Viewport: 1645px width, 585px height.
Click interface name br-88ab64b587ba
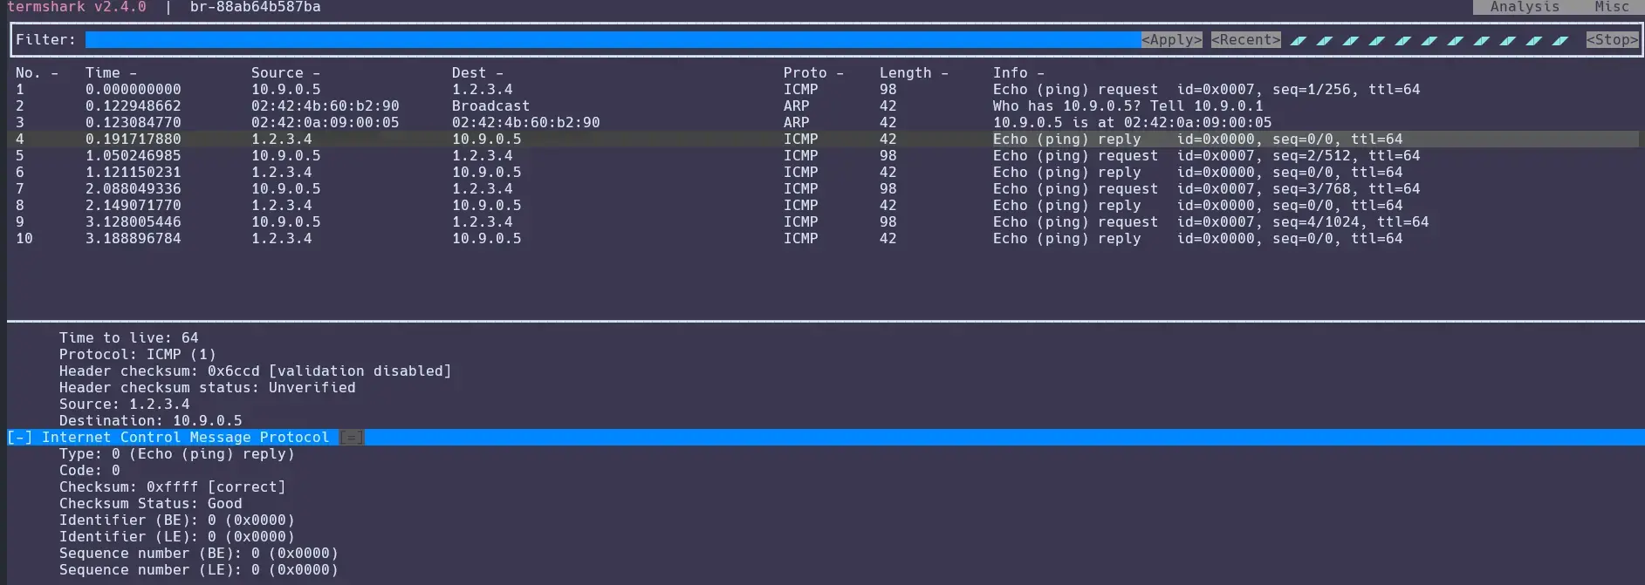pos(255,7)
